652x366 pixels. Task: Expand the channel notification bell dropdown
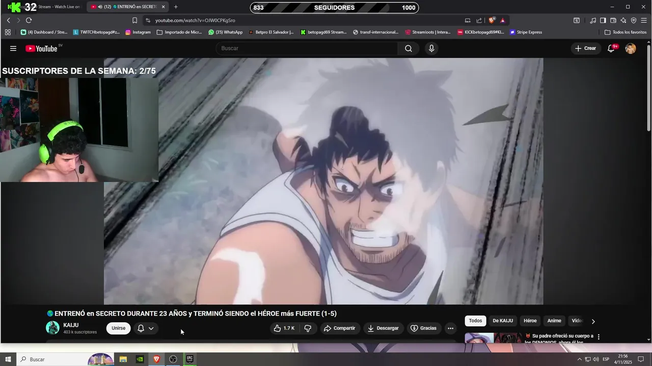(146, 328)
